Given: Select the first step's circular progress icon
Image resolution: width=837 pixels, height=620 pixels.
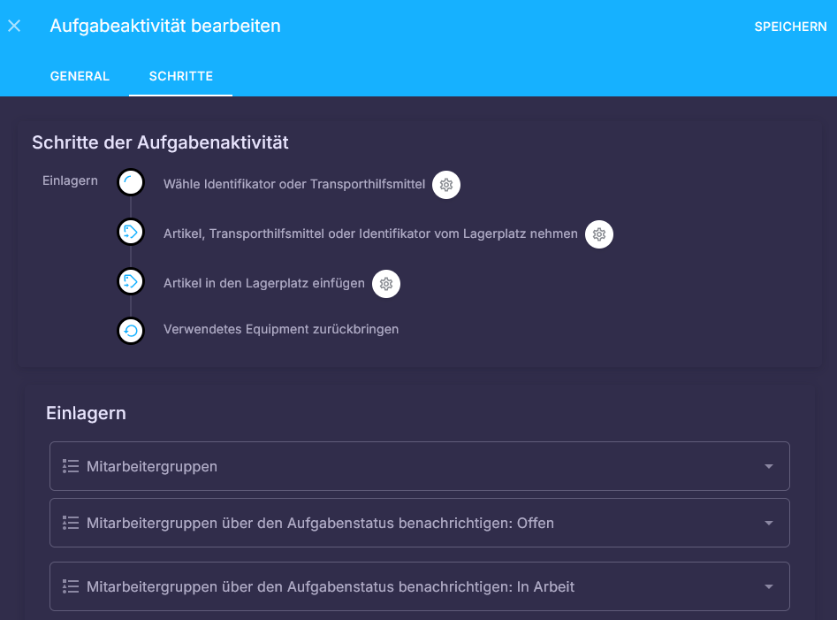Looking at the screenshot, I should click(x=131, y=181).
